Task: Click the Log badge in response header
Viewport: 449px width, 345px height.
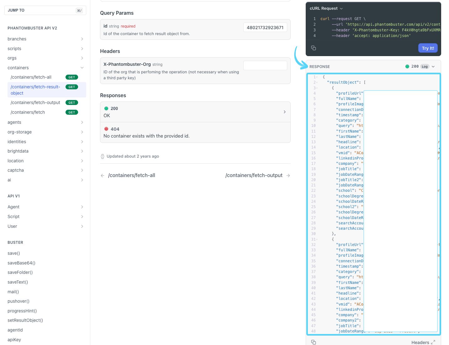Action: 425,66
